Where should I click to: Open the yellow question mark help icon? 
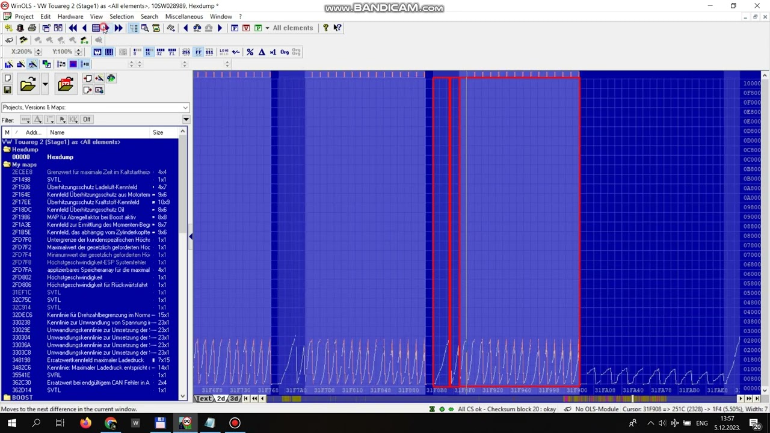pyautogui.click(x=325, y=28)
